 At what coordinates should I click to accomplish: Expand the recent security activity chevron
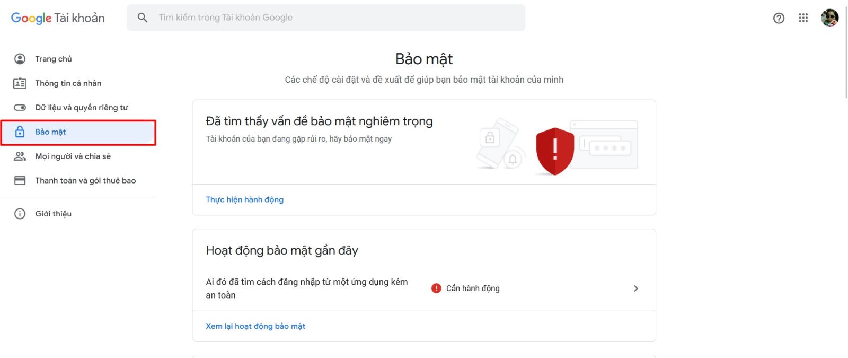tap(636, 288)
